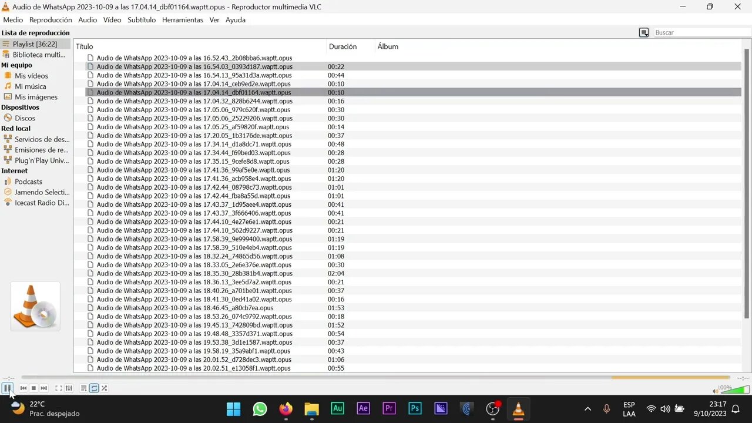The height and width of the screenshot is (423, 752).
Task: Select Servicios de descubrimiento item
Action: pyautogui.click(x=35, y=139)
